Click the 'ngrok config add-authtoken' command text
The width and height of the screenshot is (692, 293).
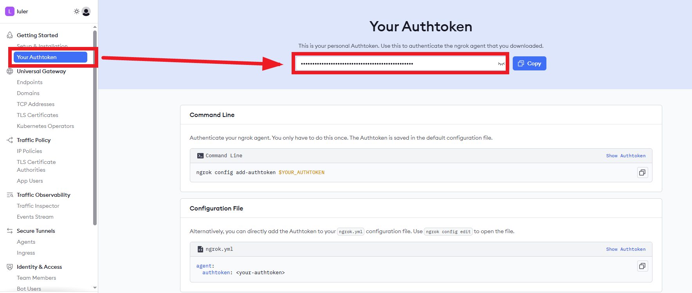pyautogui.click(x=236, y=173)
